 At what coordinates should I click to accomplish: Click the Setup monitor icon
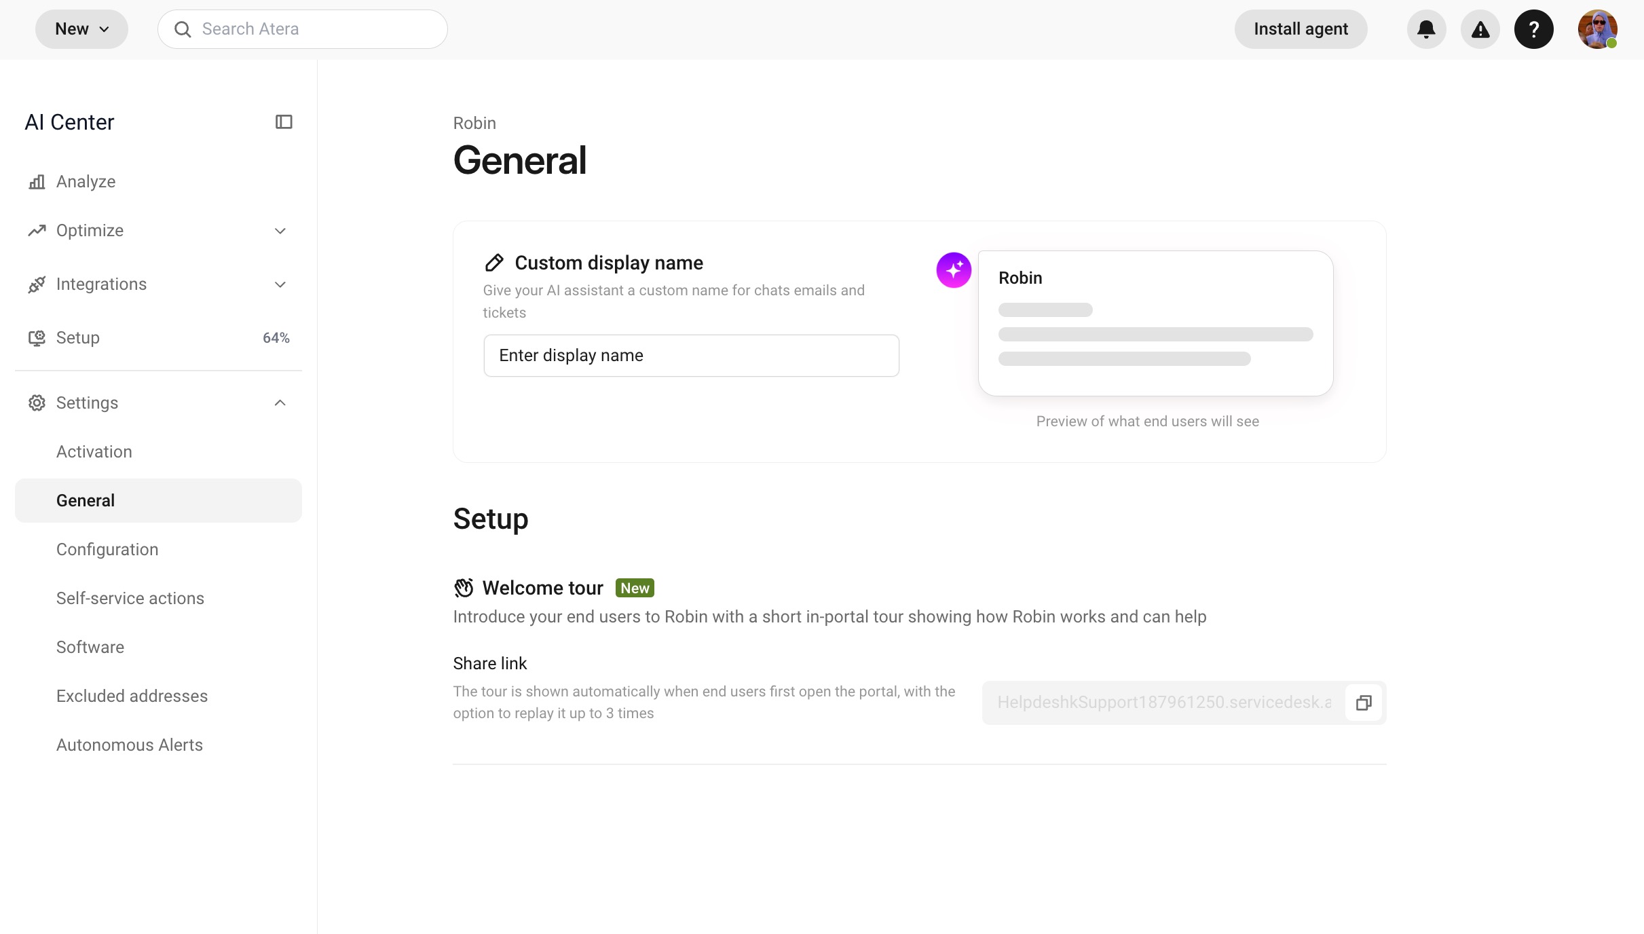(37, 338)
